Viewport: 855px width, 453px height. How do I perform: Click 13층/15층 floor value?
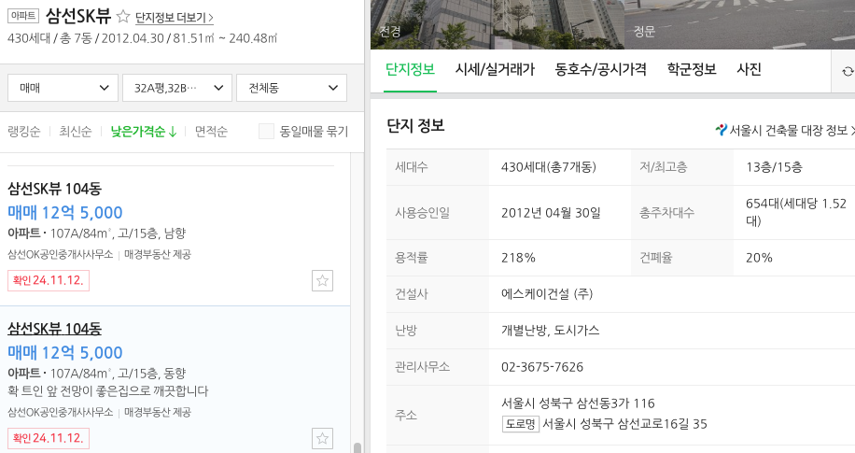[x=774, y=167]
